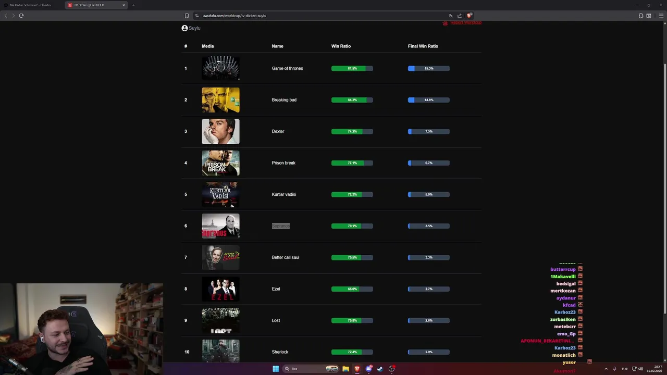Click the 'Sherlock' name text

(280, 352)
